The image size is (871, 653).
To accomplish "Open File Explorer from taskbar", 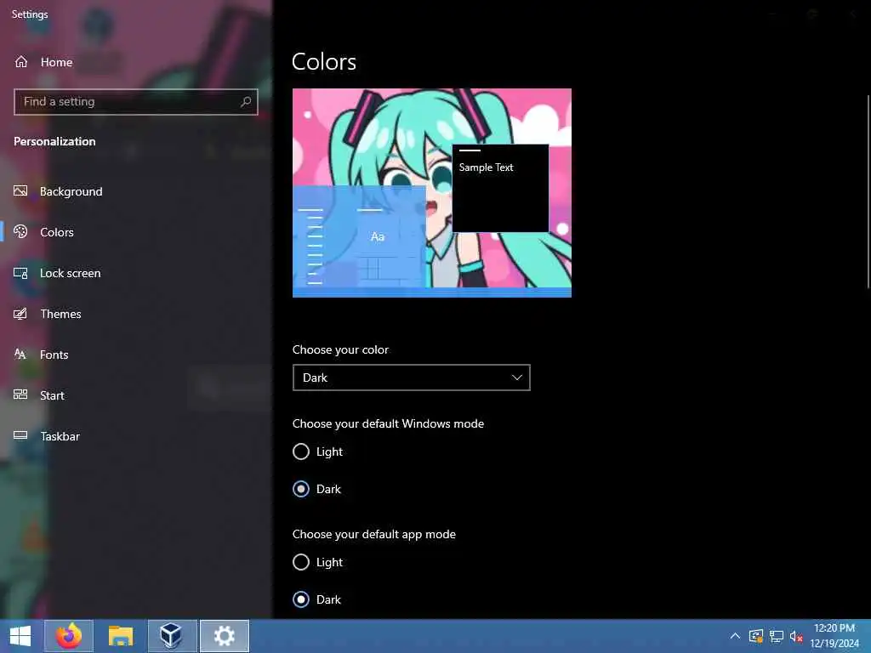I will point(121,636).
